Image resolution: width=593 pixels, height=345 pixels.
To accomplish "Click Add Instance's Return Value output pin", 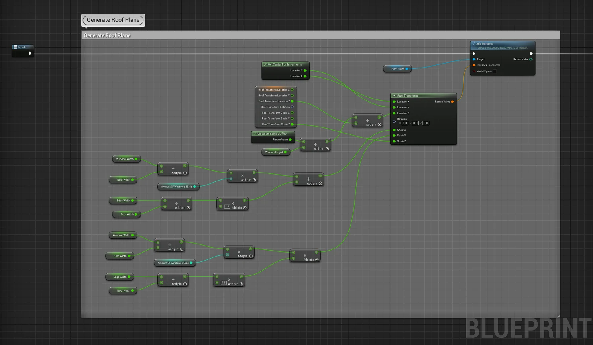I will [531, 59].
